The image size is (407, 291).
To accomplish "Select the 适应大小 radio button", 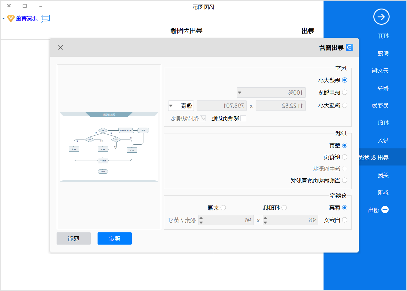I will click(345, 105).
